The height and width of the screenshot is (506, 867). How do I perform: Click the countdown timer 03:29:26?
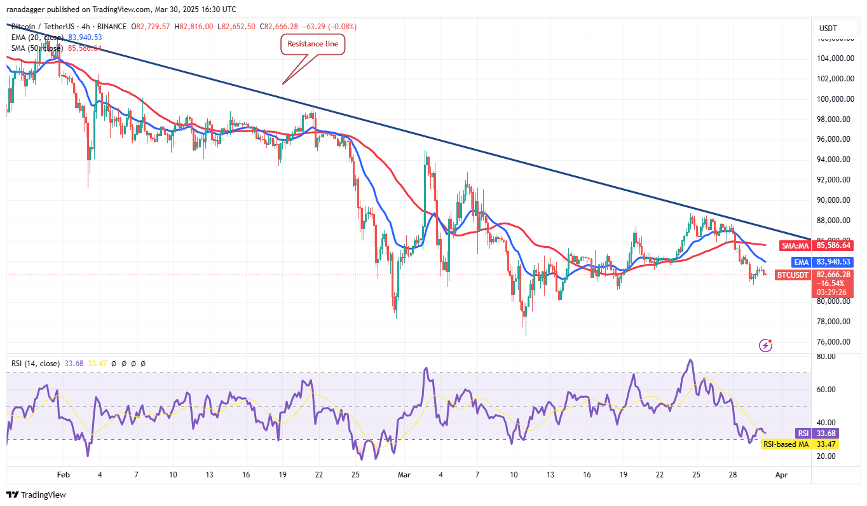point(830,292)
